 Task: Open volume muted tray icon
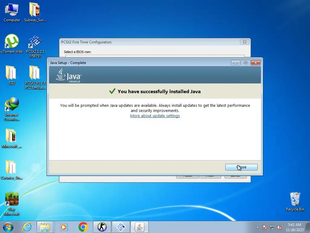[x=279, y=227]
